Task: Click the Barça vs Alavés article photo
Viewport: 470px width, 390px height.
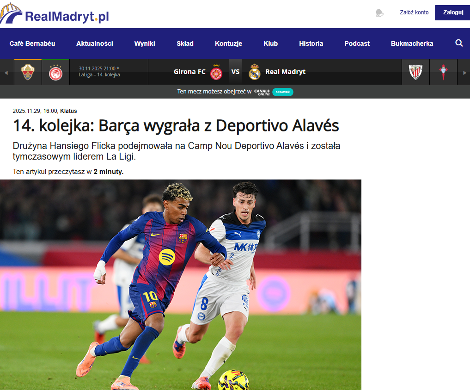Action: coord(180,285)
